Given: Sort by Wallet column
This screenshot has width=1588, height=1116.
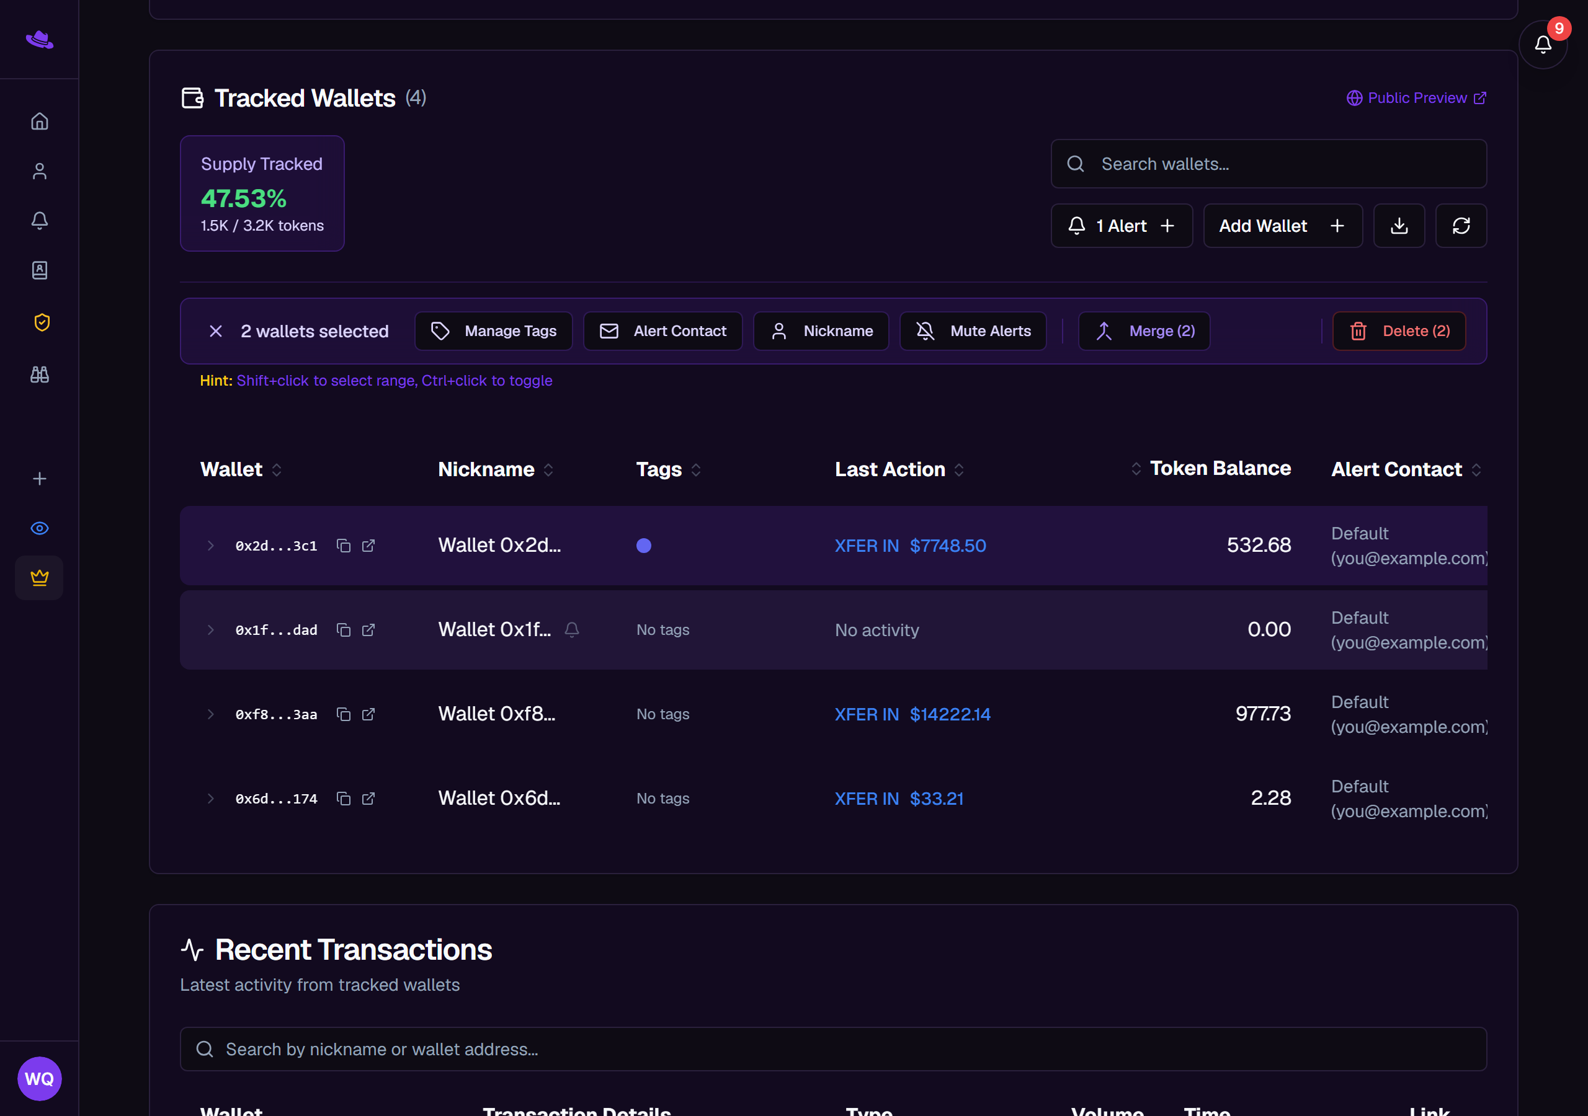Looking at the screenshot, I should 241,469.
